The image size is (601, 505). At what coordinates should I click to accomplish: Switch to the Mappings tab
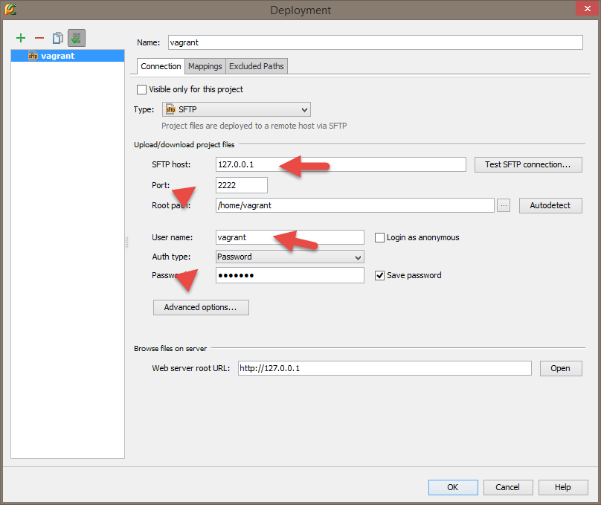205,66
